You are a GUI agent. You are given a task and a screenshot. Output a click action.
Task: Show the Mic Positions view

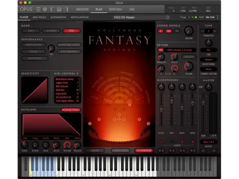click(144, 150)
